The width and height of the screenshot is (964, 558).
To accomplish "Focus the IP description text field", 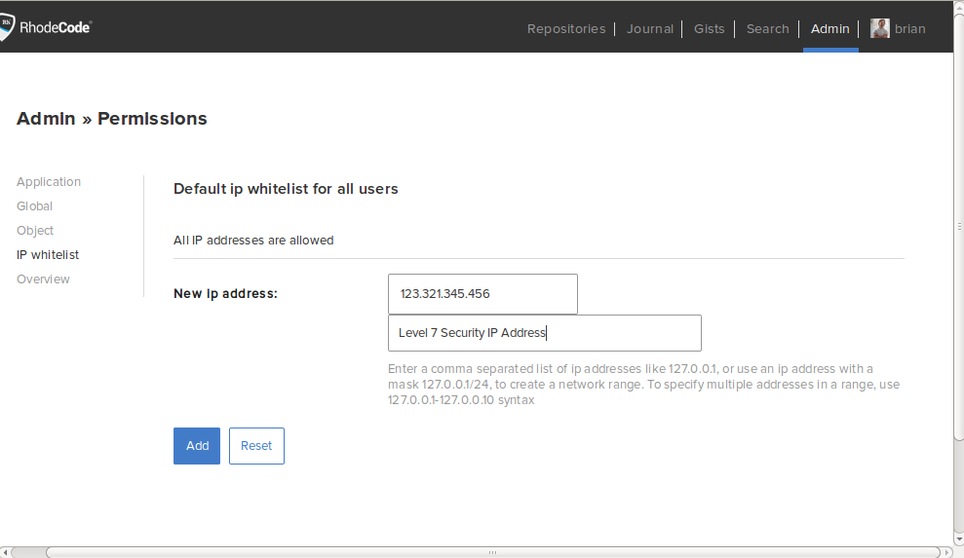I will [544, 333].
